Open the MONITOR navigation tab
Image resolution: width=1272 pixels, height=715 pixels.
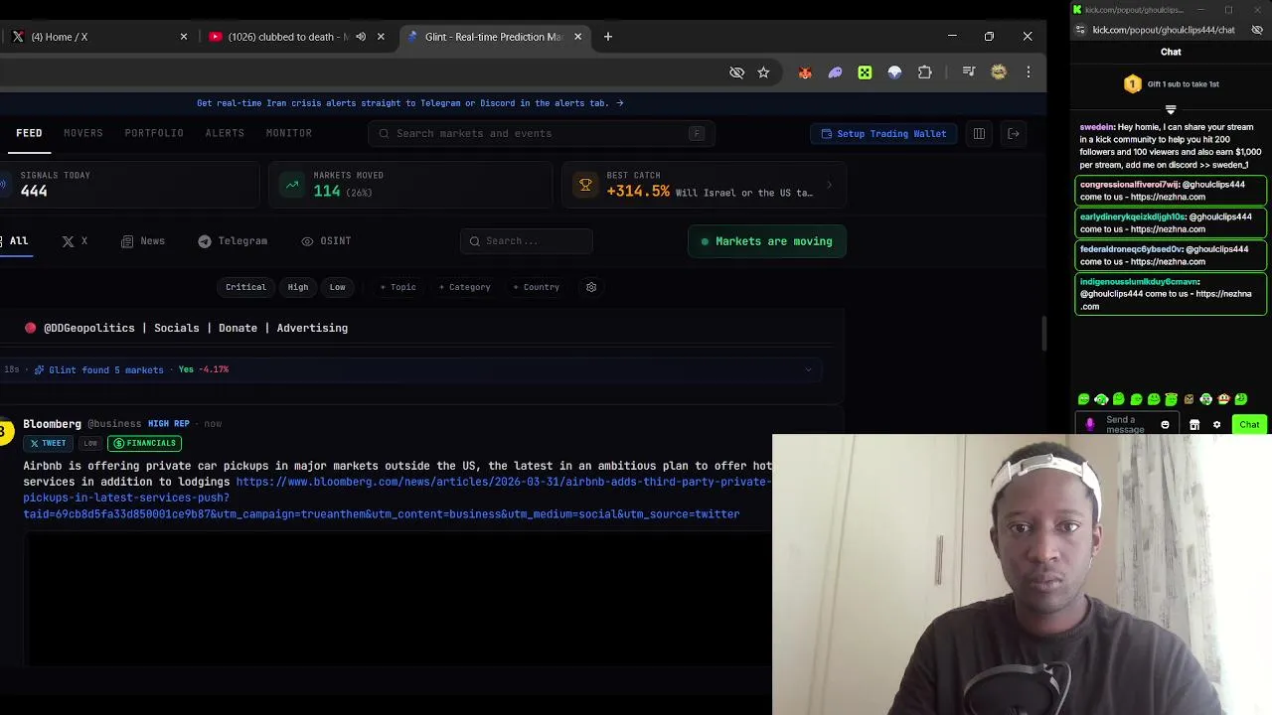click(x=289, y=133)
